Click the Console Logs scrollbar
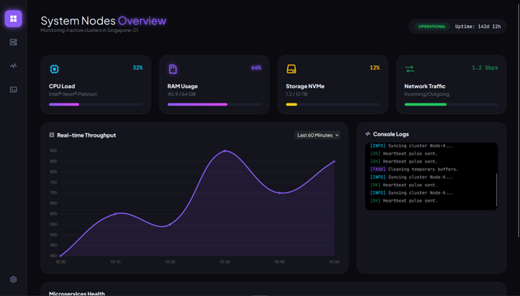The width and height of the screenshot is (520, 296). [496, 190]
